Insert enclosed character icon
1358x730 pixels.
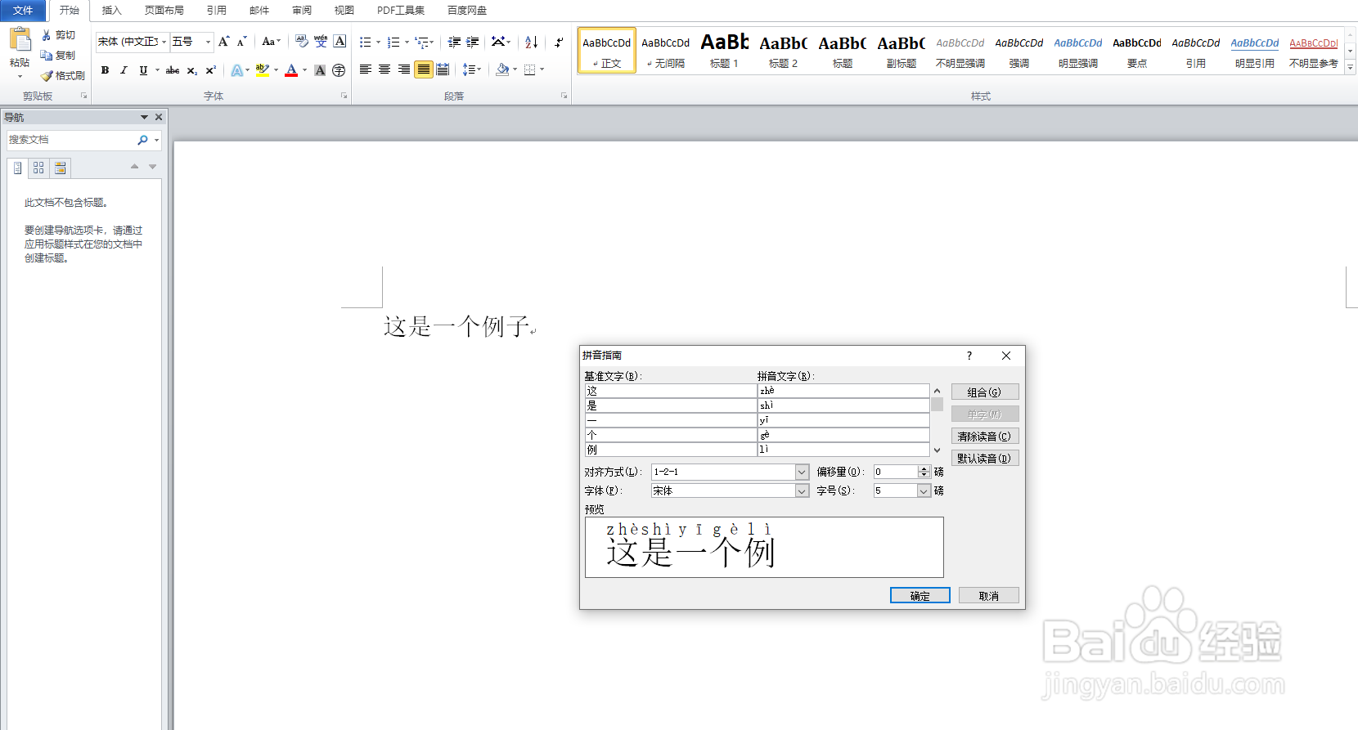pos(339,70)
